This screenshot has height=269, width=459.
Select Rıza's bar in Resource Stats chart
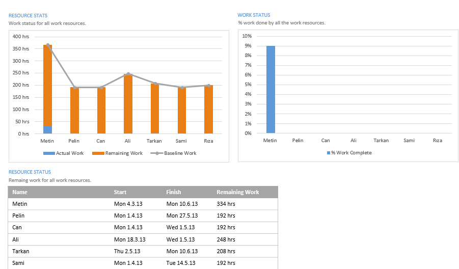tap(208, 110)
